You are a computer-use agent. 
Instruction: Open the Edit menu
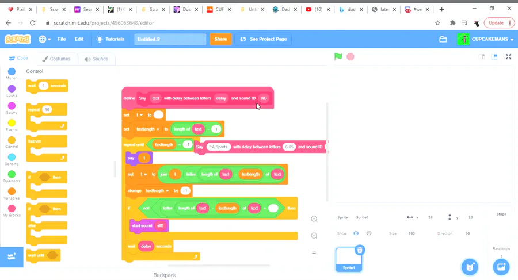click(79, 39)
